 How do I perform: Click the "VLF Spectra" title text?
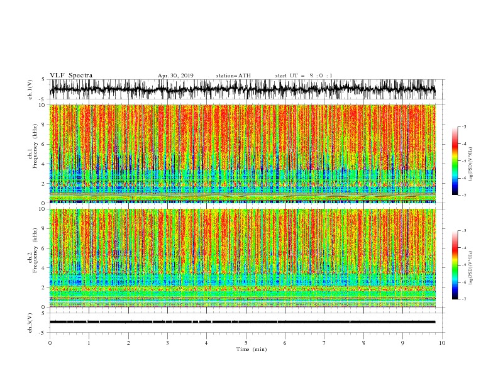[x=71, y=75]
